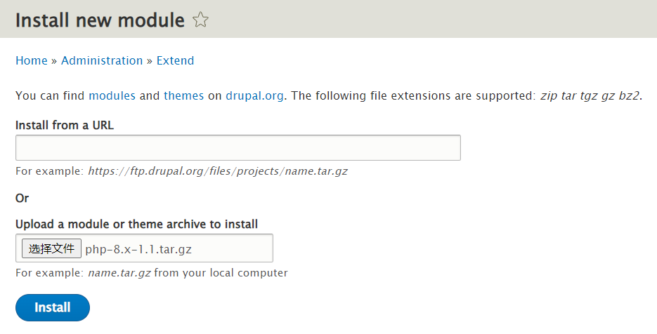Click the star shortcut icon beside the title
The height and width of the screenshot is (334, 657).
click(201, 20)
